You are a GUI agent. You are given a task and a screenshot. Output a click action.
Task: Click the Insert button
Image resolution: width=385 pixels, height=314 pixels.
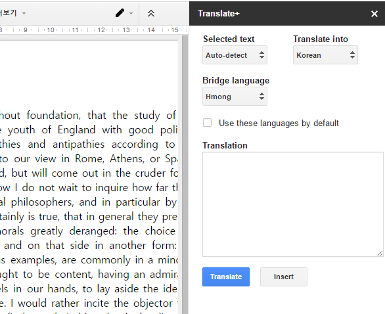[284, 277]
